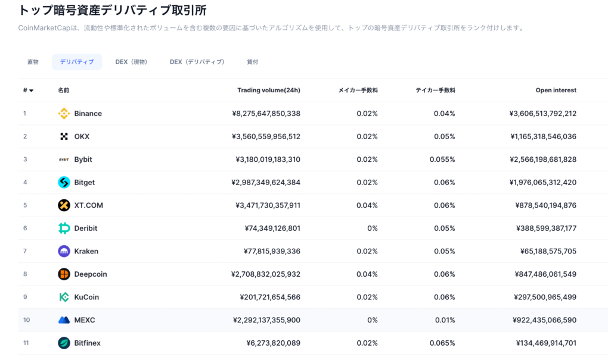Click the Bitget exchange logo
The width and height of the screenshot is (608, 357).
[x=64, y=182]
